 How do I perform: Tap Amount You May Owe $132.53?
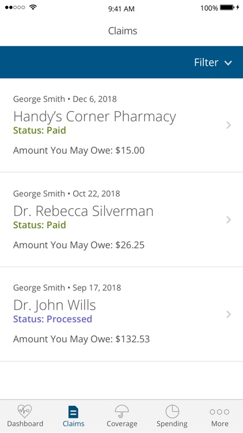[81, 339]
